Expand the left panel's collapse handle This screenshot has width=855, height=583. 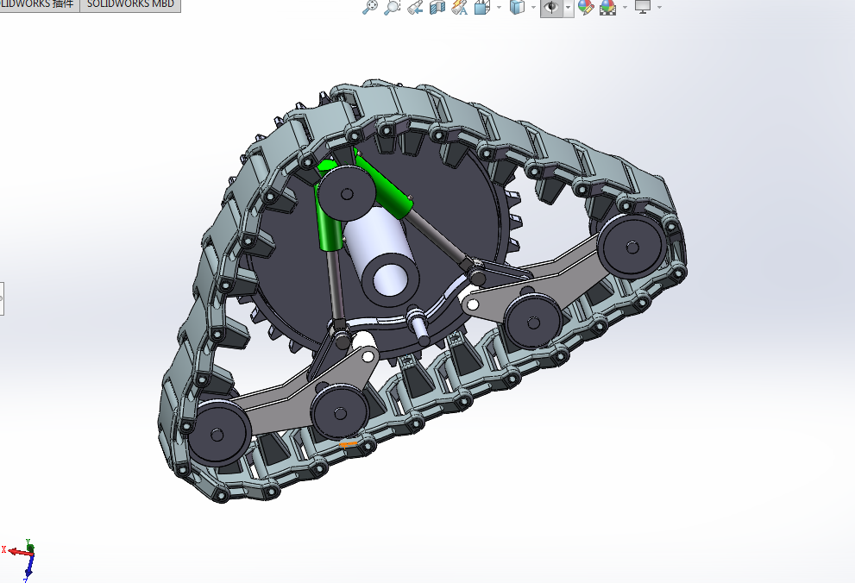point(2,298)
